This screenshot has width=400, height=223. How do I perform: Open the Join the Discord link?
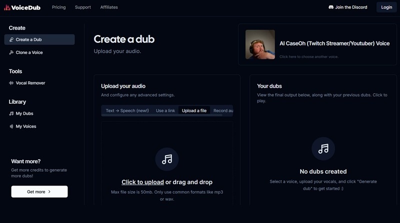[x=348, y=7]
